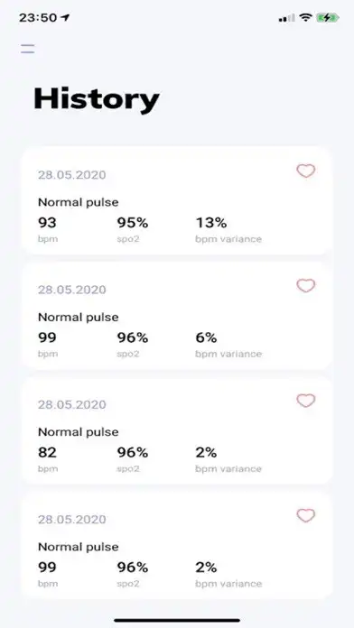Tap the Wi-Fi status icon
Image resolution: width=354 pixels, height=628 pixels.
[x=305, y=18]
